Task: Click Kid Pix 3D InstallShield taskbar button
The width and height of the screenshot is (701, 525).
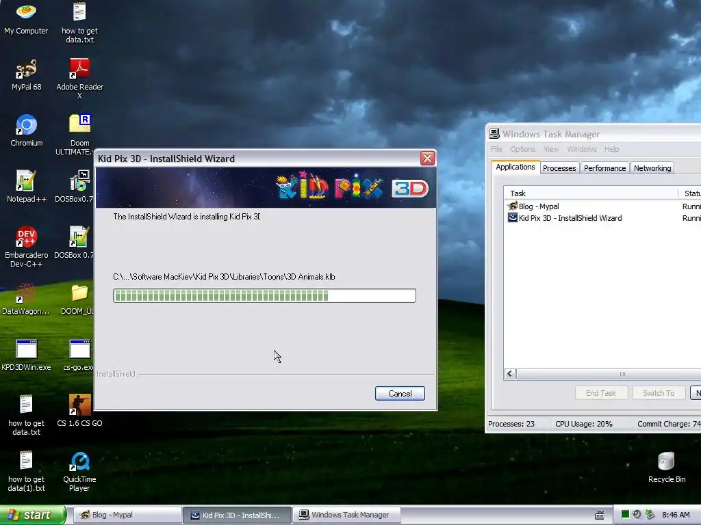Action: (x=237, y=515)
